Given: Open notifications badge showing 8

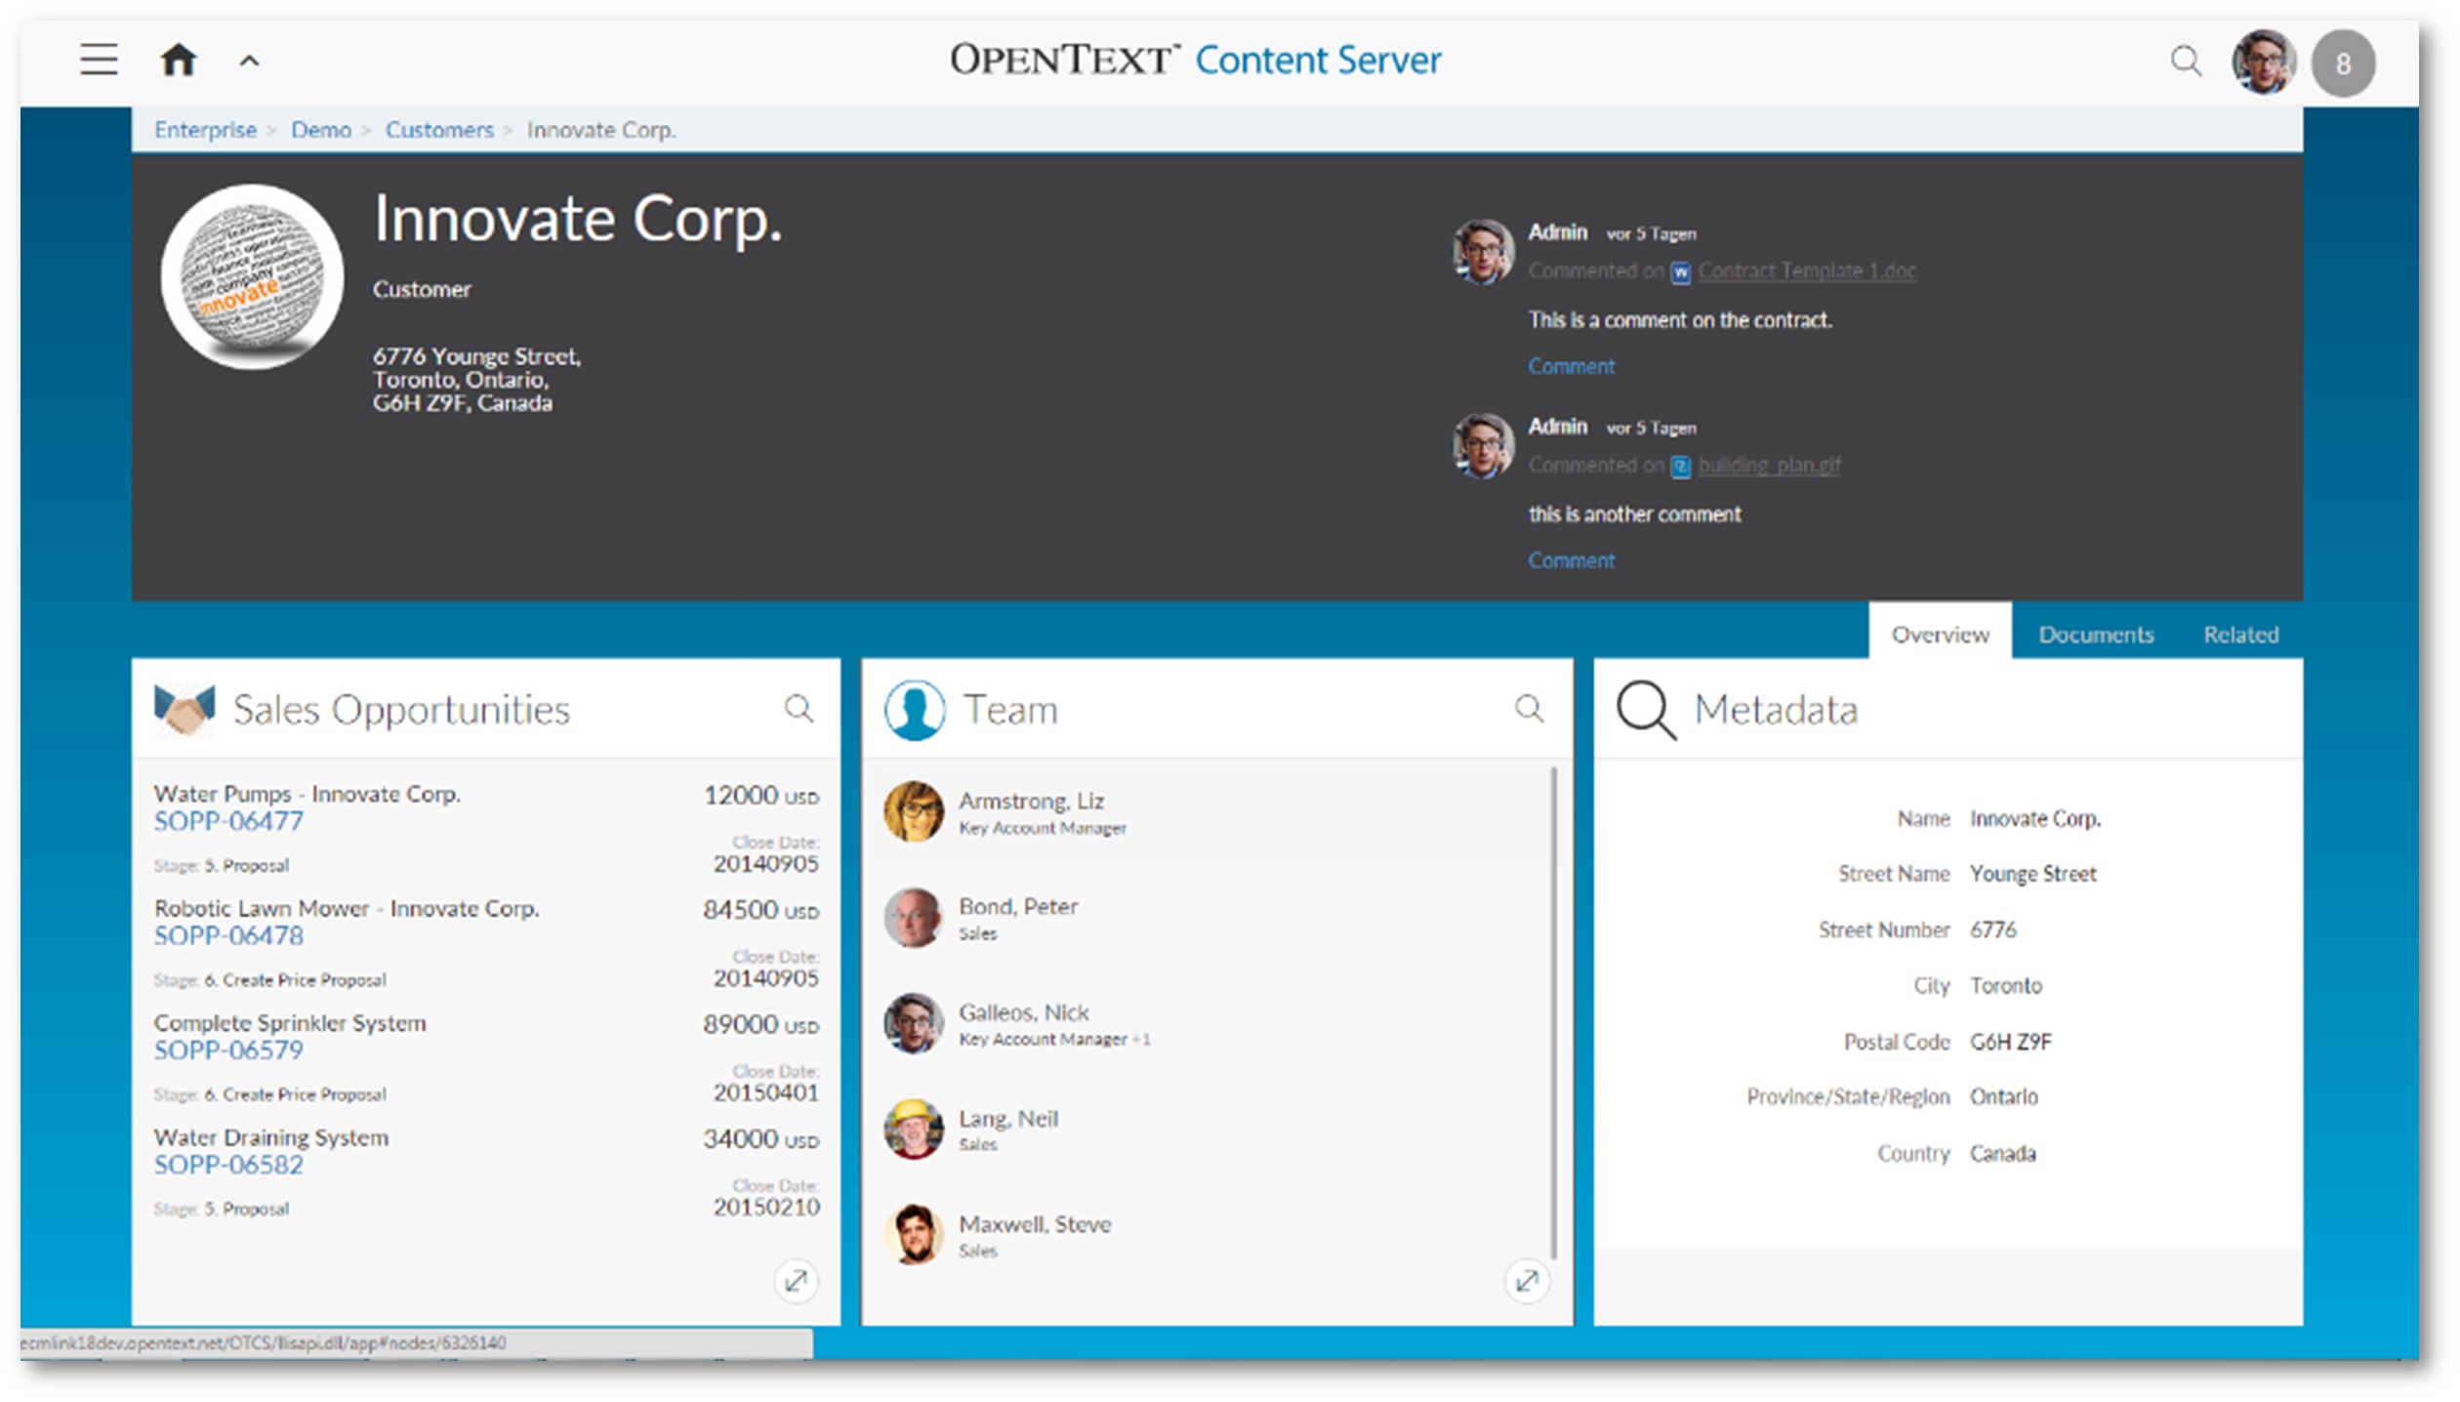Looking at the screenshot, I should click(x=2343, y=63).
